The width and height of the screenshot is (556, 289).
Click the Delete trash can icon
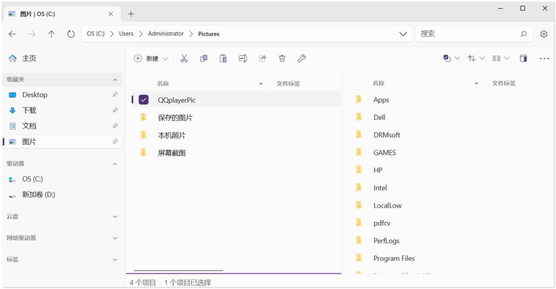click(282, 59)
